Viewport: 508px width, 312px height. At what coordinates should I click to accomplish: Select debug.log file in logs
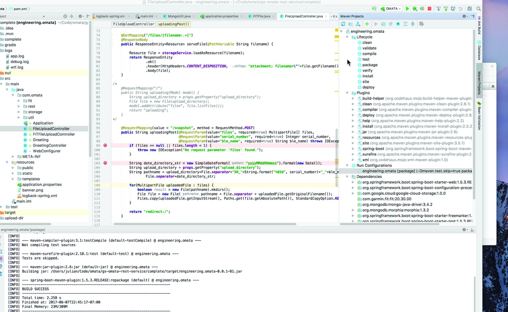(19, 62)
